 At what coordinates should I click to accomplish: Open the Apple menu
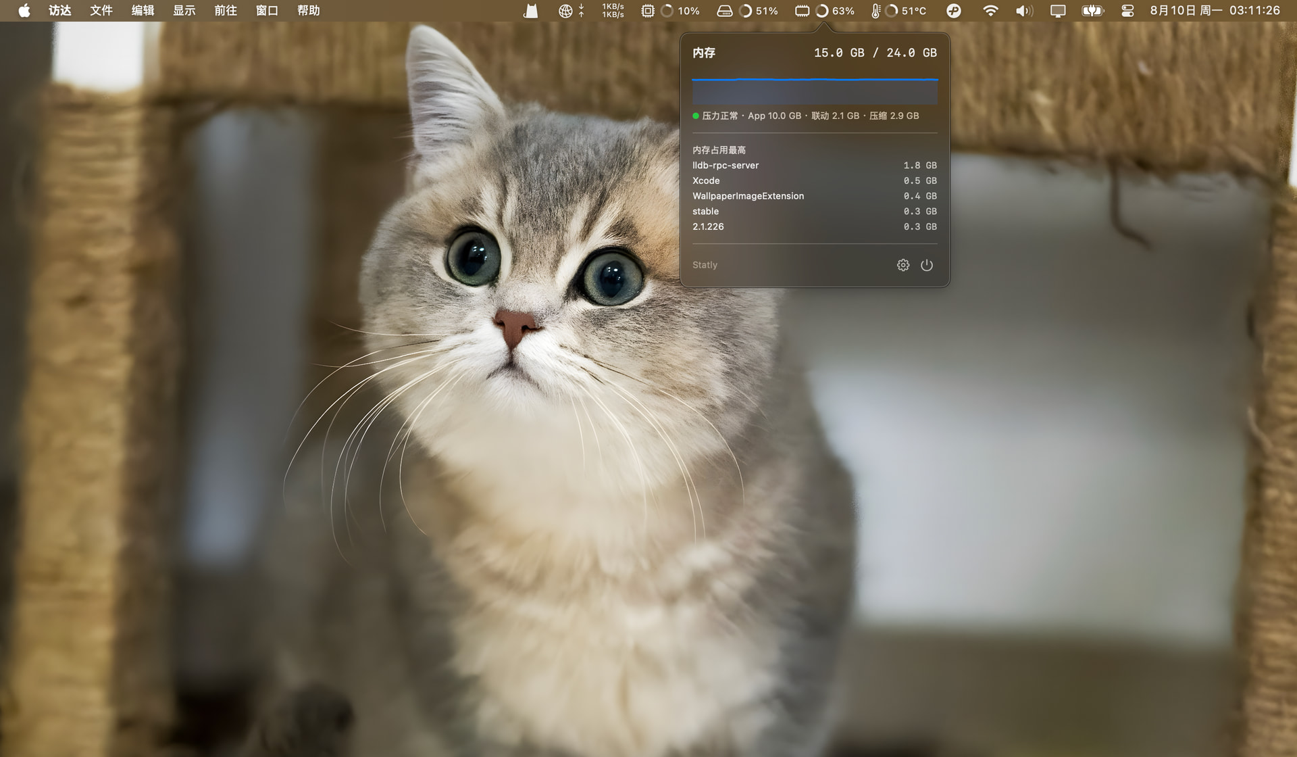(x=24, y=11)
